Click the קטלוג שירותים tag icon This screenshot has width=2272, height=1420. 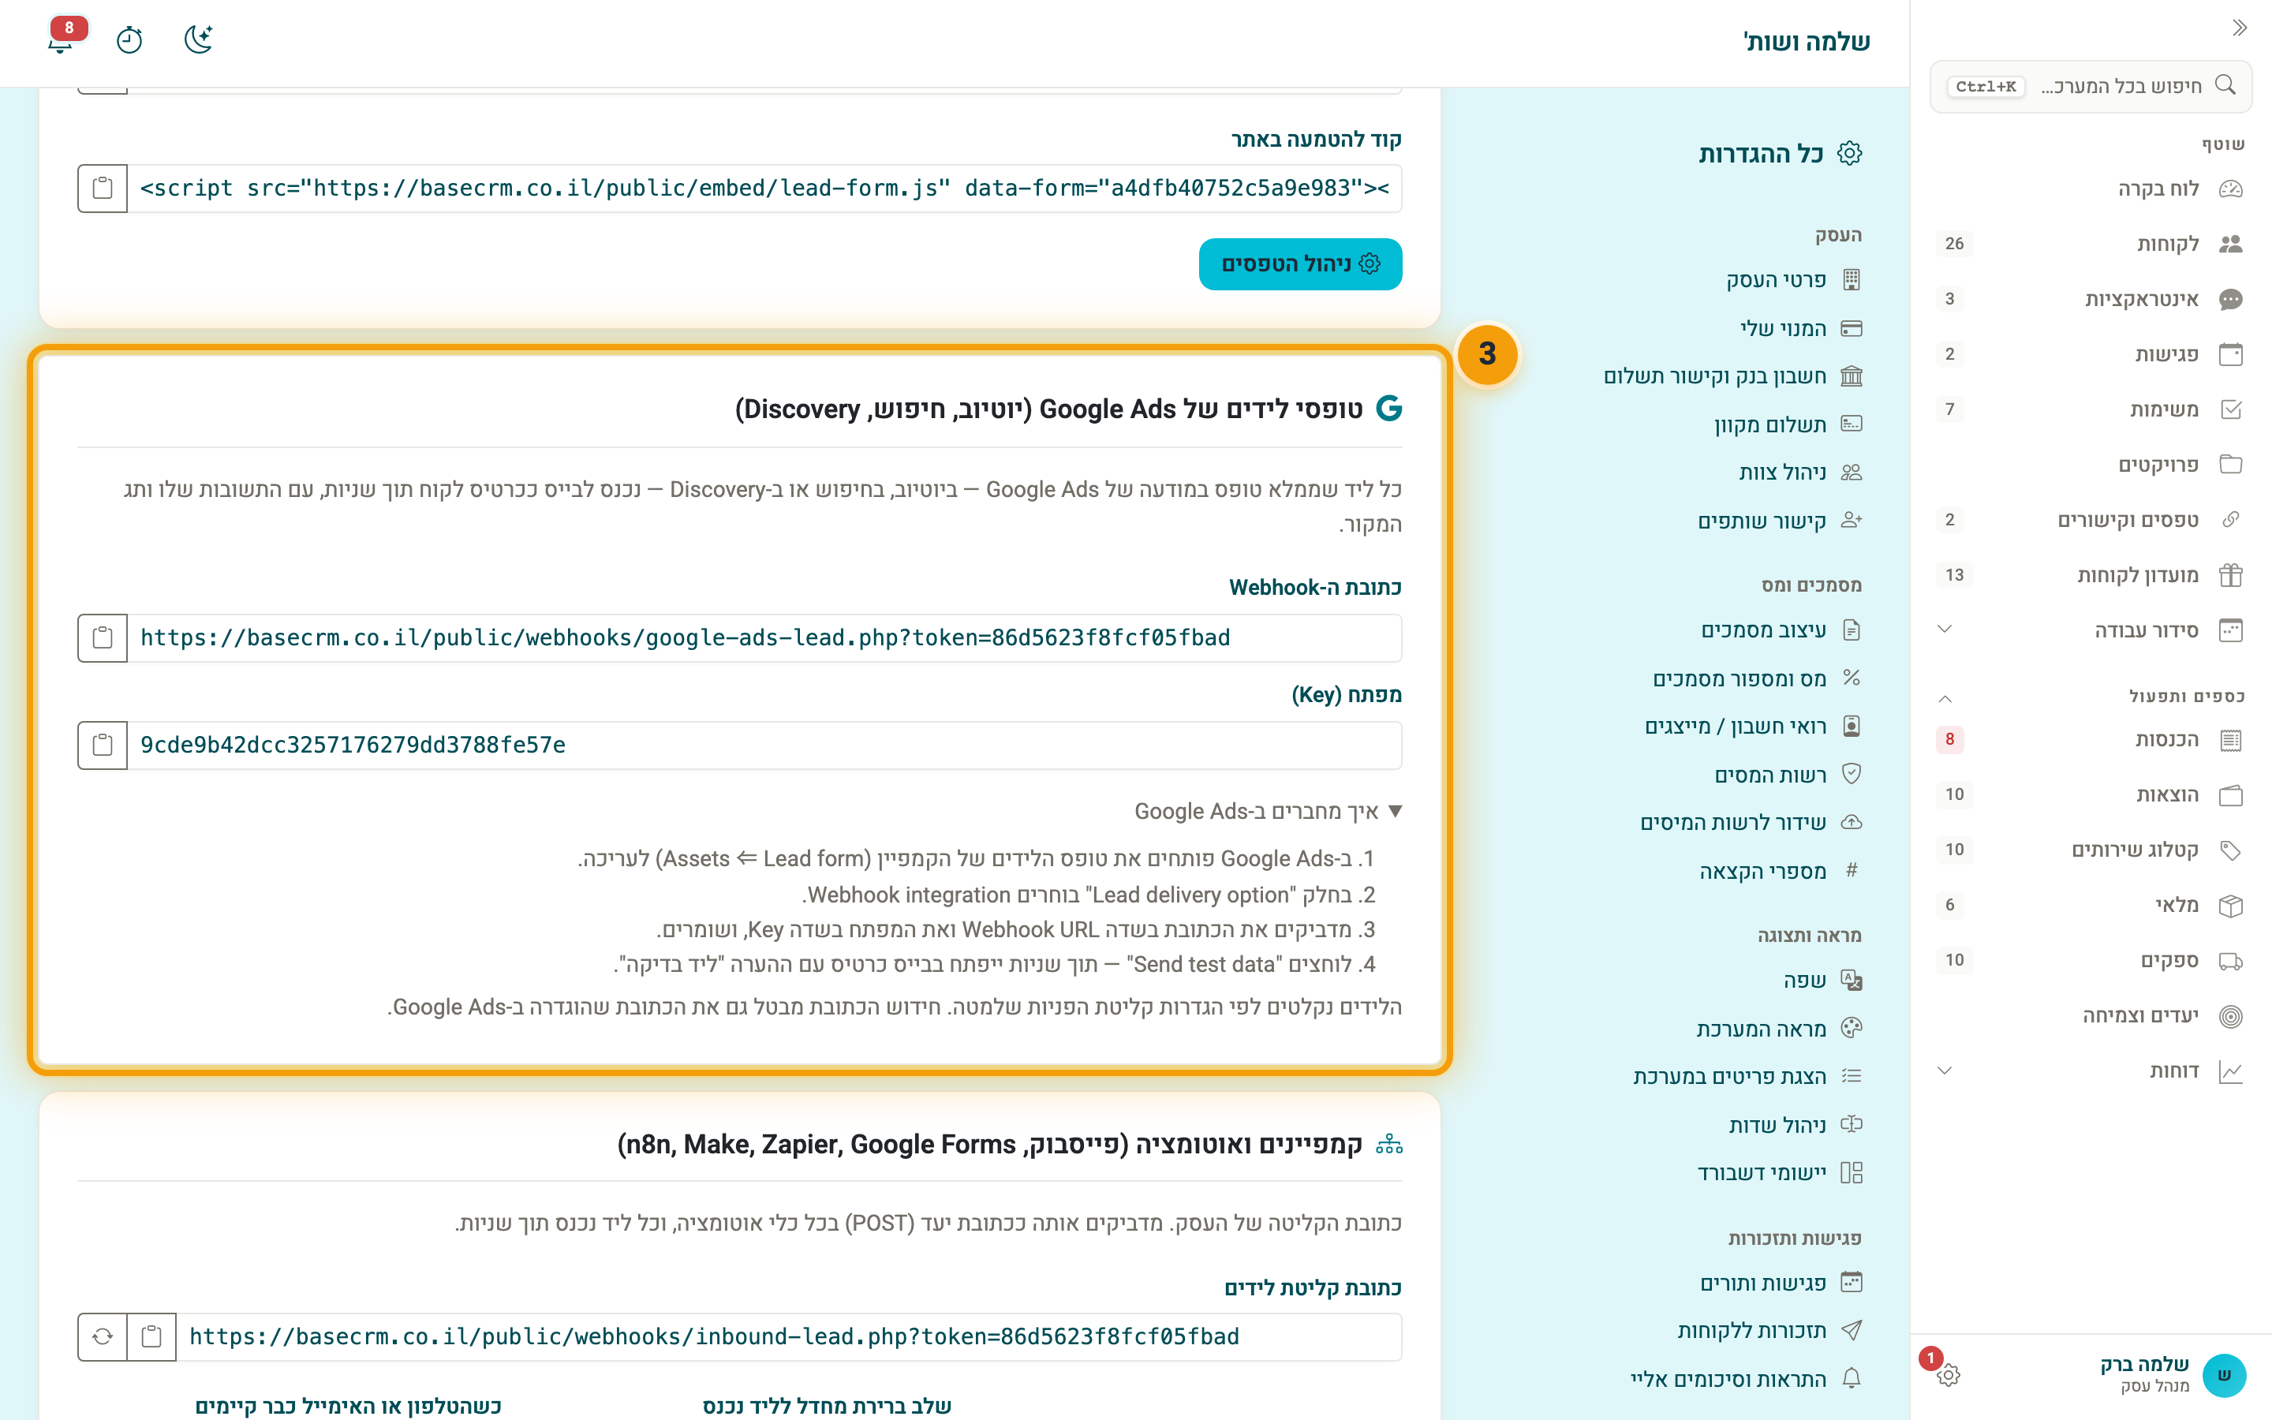(2231, 851)
